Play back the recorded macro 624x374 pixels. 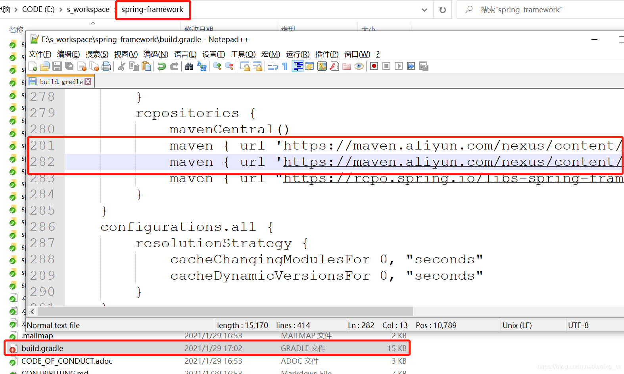pos(399,66)
